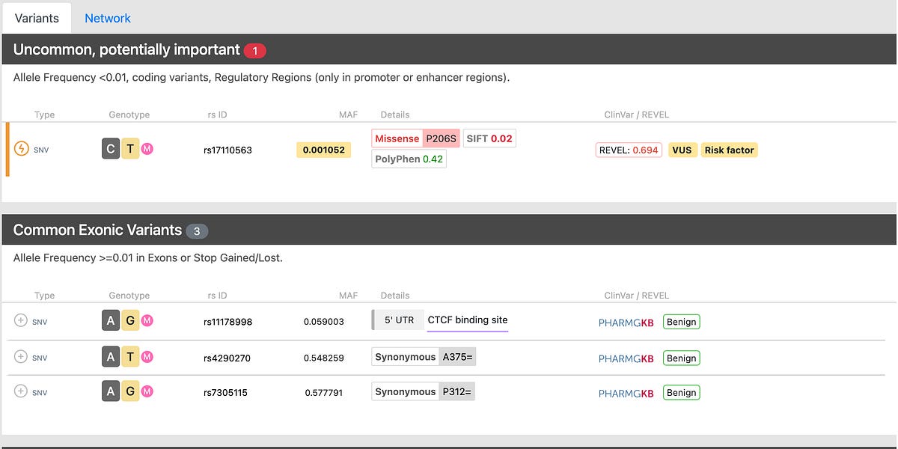Click the Benign badge on rs4290270 row
Viewport: 898px width, 449px height.
click(x=681, y=357)
